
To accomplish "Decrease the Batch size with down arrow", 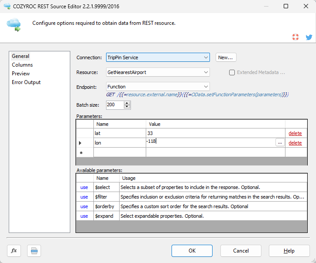I will (127, 107).
